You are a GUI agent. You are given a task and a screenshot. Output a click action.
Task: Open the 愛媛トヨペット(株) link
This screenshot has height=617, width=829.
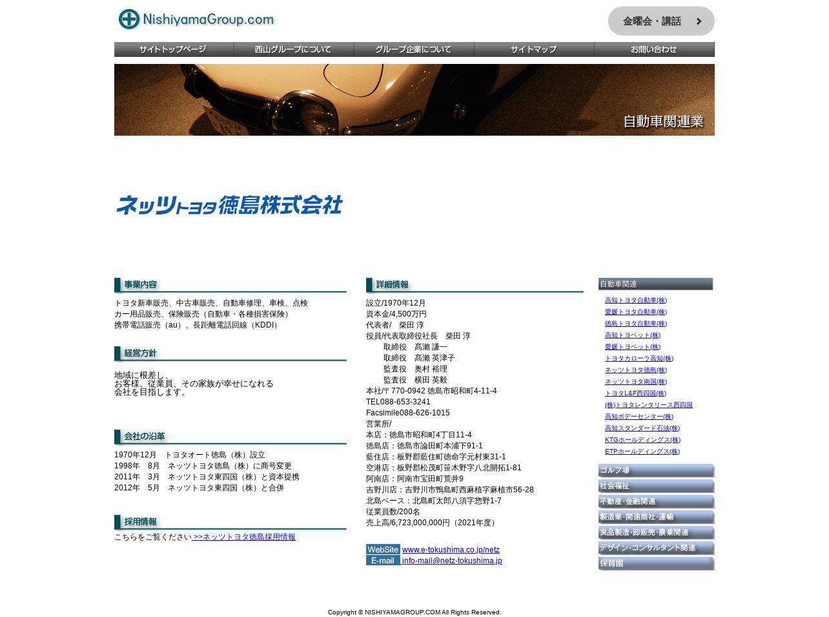click(x=633, y=347)
